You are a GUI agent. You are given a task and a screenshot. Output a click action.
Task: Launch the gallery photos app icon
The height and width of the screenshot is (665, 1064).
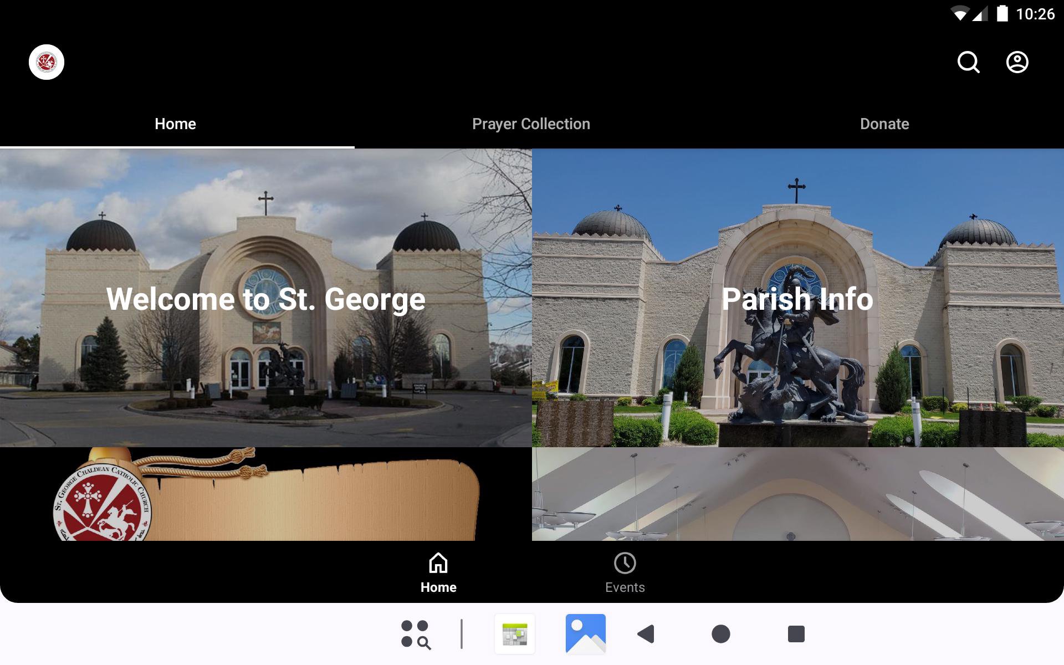pos(585,634)
